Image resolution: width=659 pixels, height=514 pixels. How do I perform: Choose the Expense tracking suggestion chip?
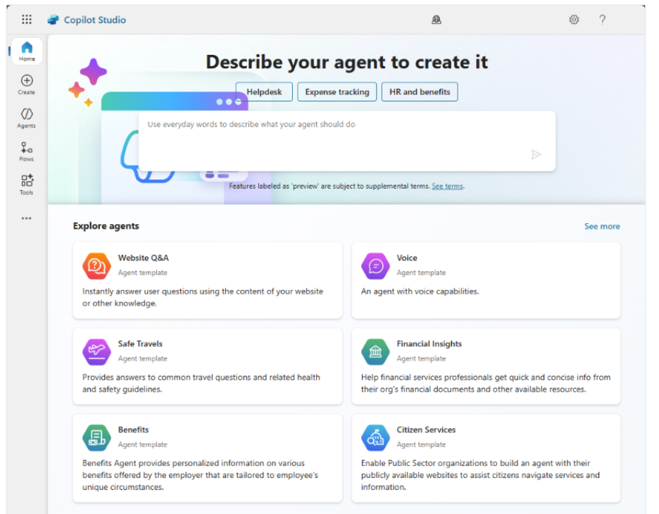[x=337, y=92]
